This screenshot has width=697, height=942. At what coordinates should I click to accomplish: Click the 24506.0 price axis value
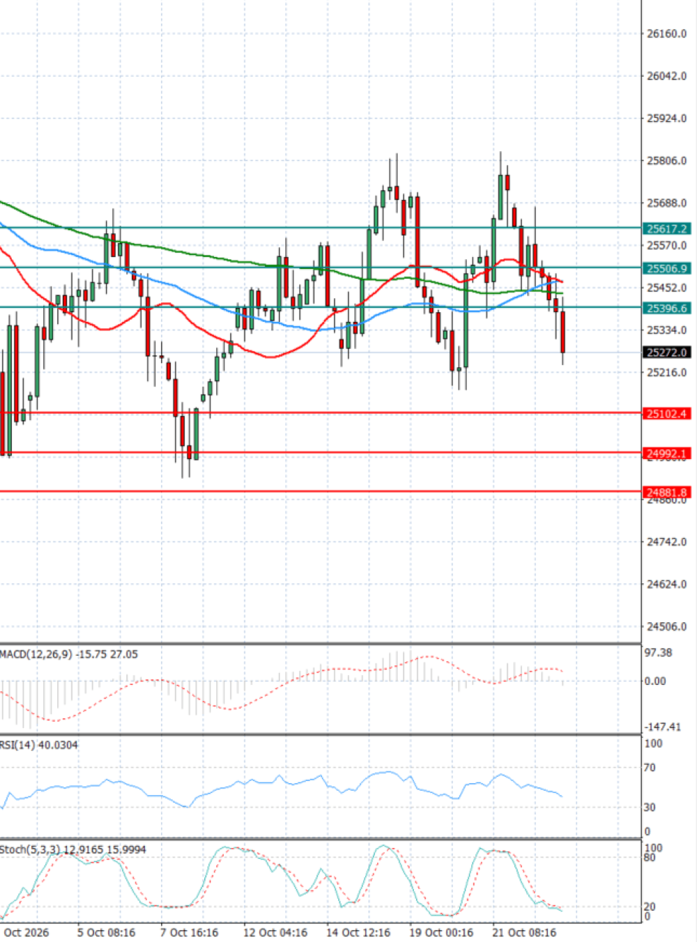(x=666, y=627)
